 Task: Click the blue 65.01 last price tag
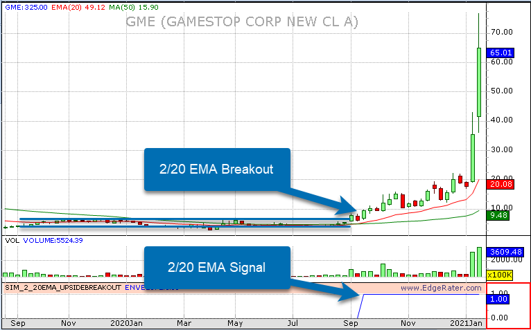pos(500,53)
